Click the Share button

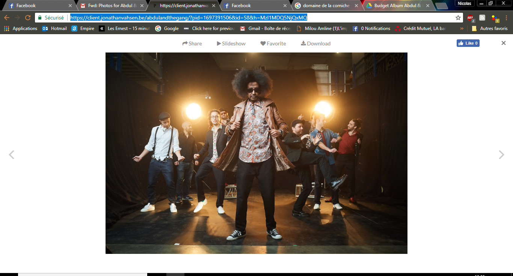(192, 43)
